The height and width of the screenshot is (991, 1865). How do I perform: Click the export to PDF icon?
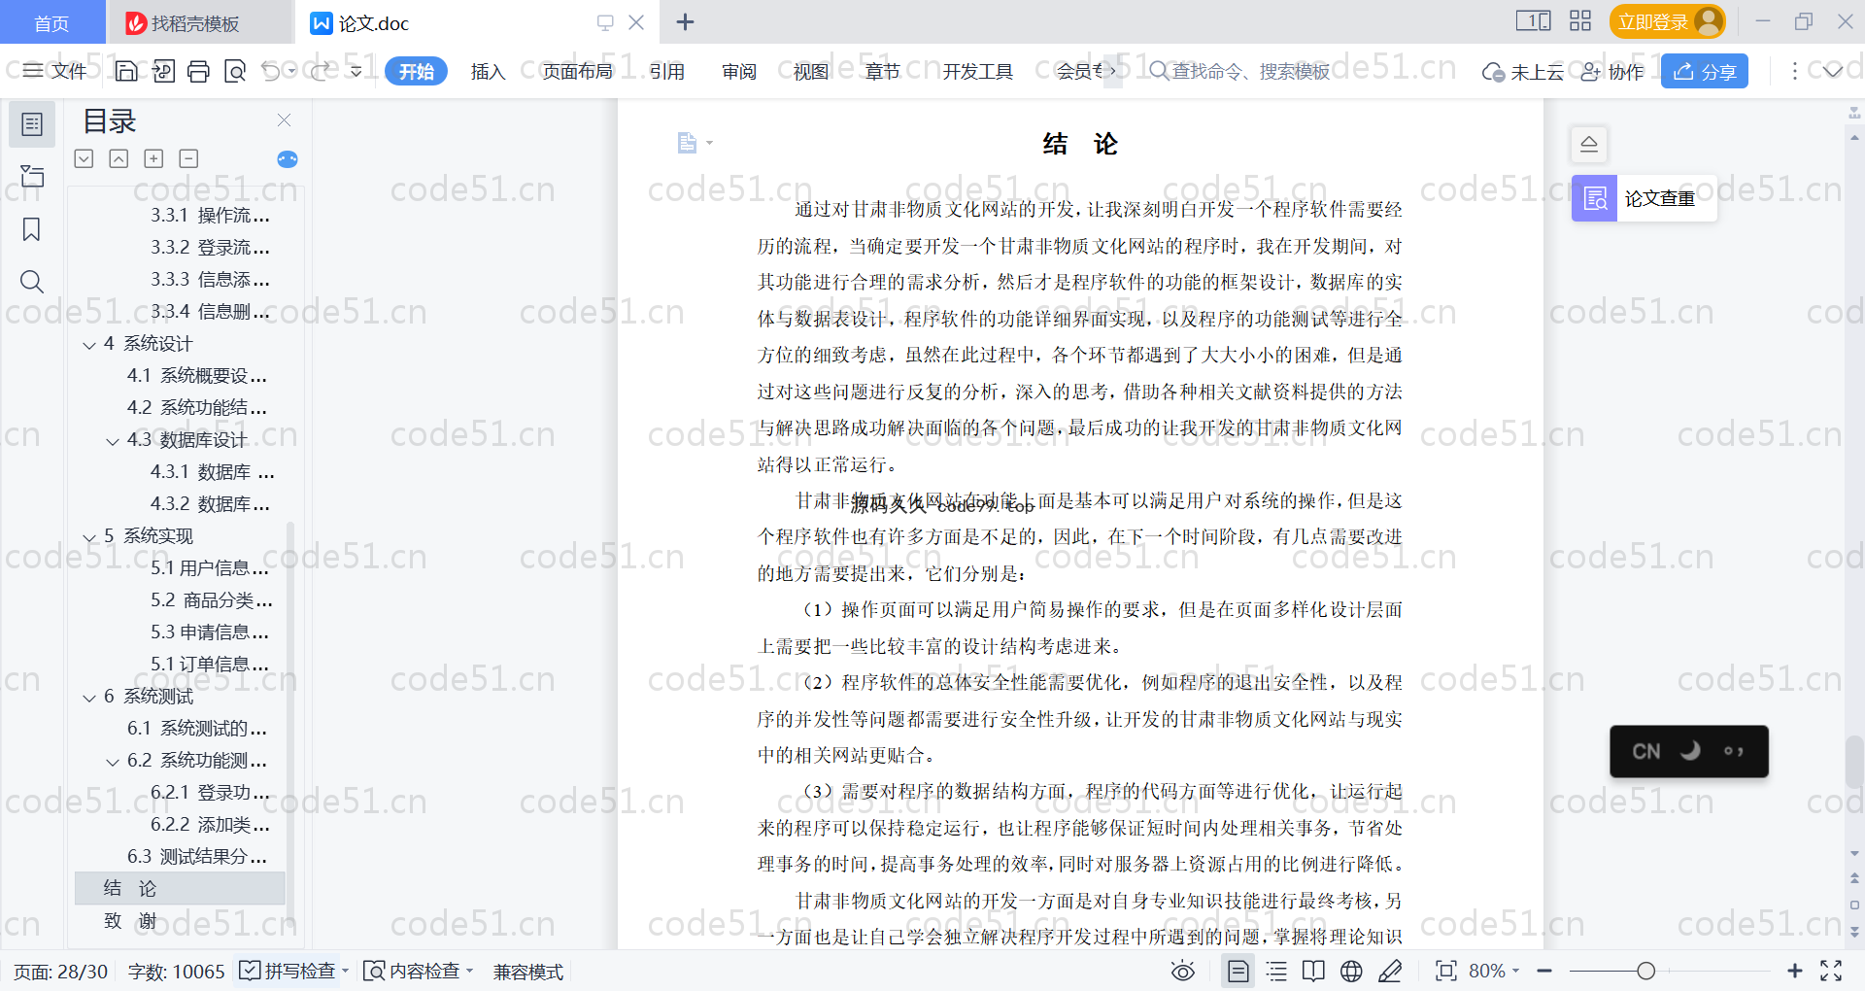[x=163, y=71]
